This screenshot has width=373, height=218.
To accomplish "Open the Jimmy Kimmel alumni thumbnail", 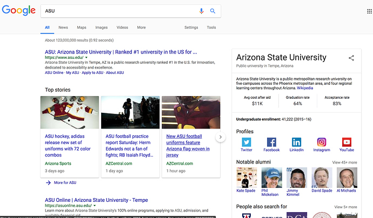I will [x=297, y=178].
